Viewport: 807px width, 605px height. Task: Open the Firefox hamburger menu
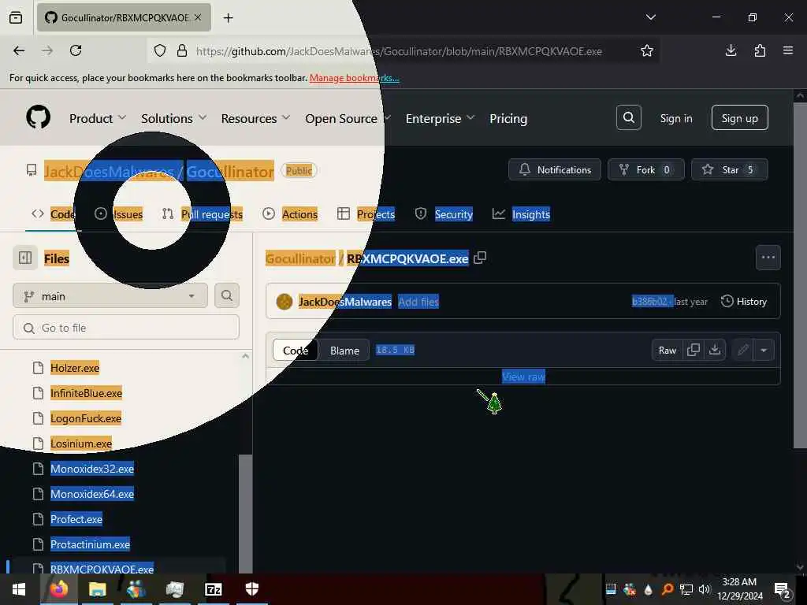[x=788, y=50]
